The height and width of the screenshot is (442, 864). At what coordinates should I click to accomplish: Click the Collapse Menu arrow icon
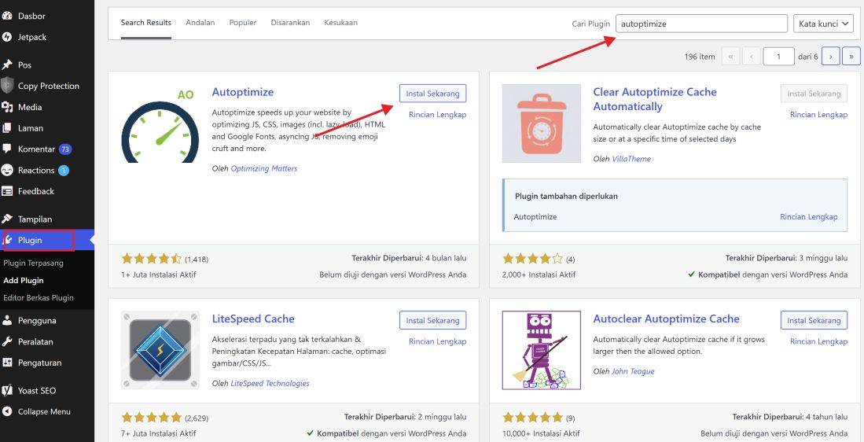tap(7, 411)
